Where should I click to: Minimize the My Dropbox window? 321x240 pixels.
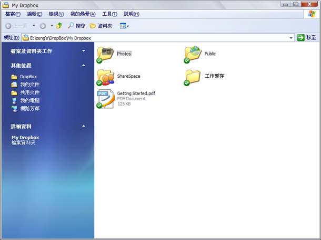click(286, 4)
